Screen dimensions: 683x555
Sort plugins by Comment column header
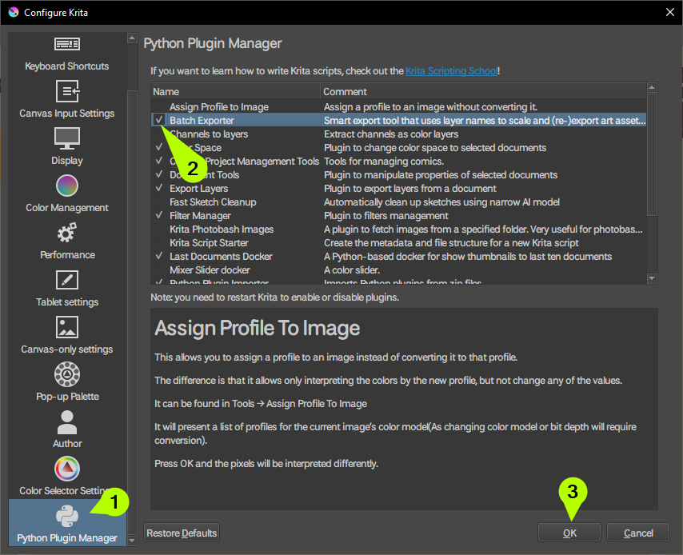tap(484, 91)
